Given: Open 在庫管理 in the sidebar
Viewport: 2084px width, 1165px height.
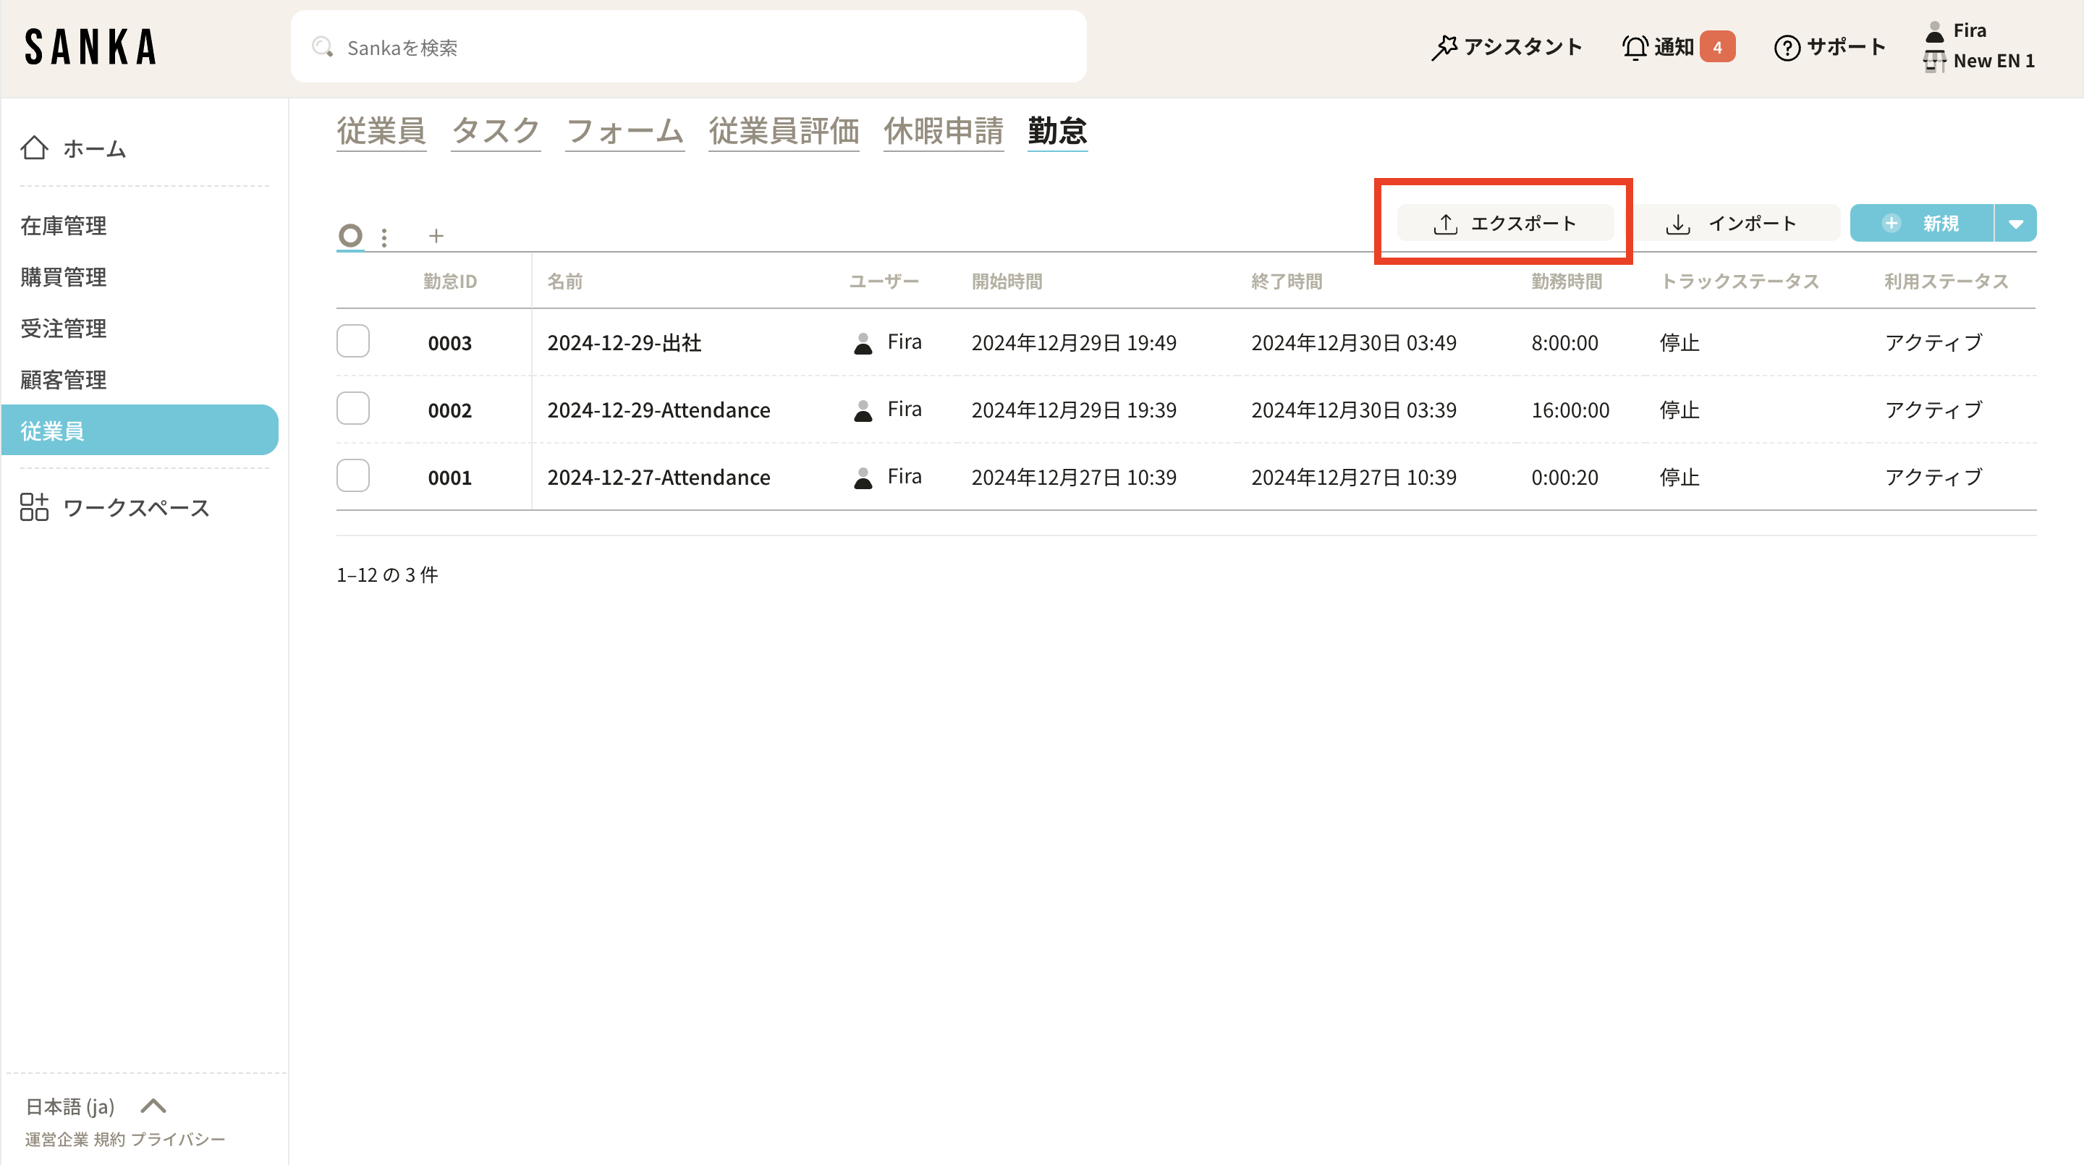Looking at the screenshot, I should click(63, 225).
